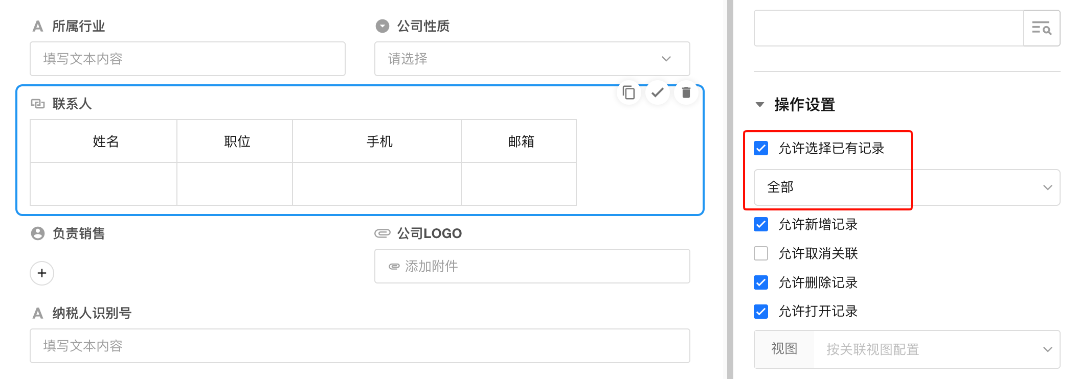Click the plus button under 负责销售
The width and height of the screenshot is (1079, 379).
click(42, 273)
